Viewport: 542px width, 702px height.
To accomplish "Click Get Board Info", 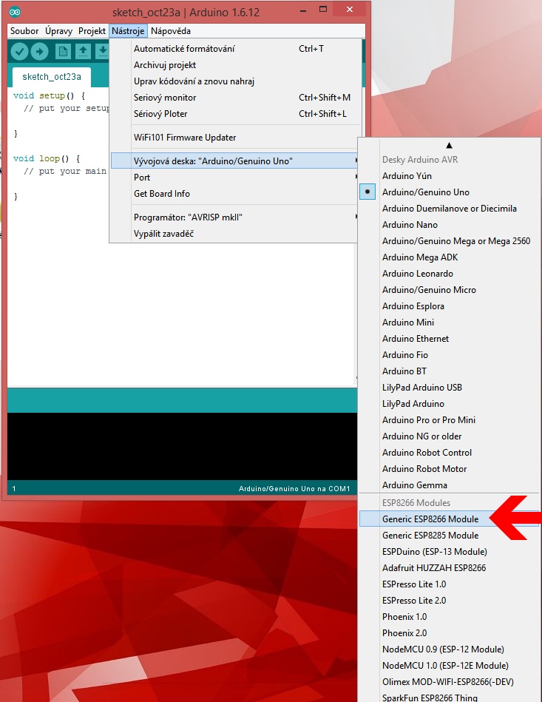I will click(162, 194).
